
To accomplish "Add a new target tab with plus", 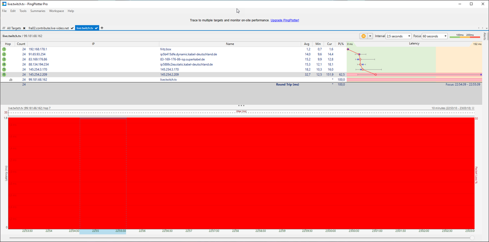I will pyautogui.click(x=102, y=28).
